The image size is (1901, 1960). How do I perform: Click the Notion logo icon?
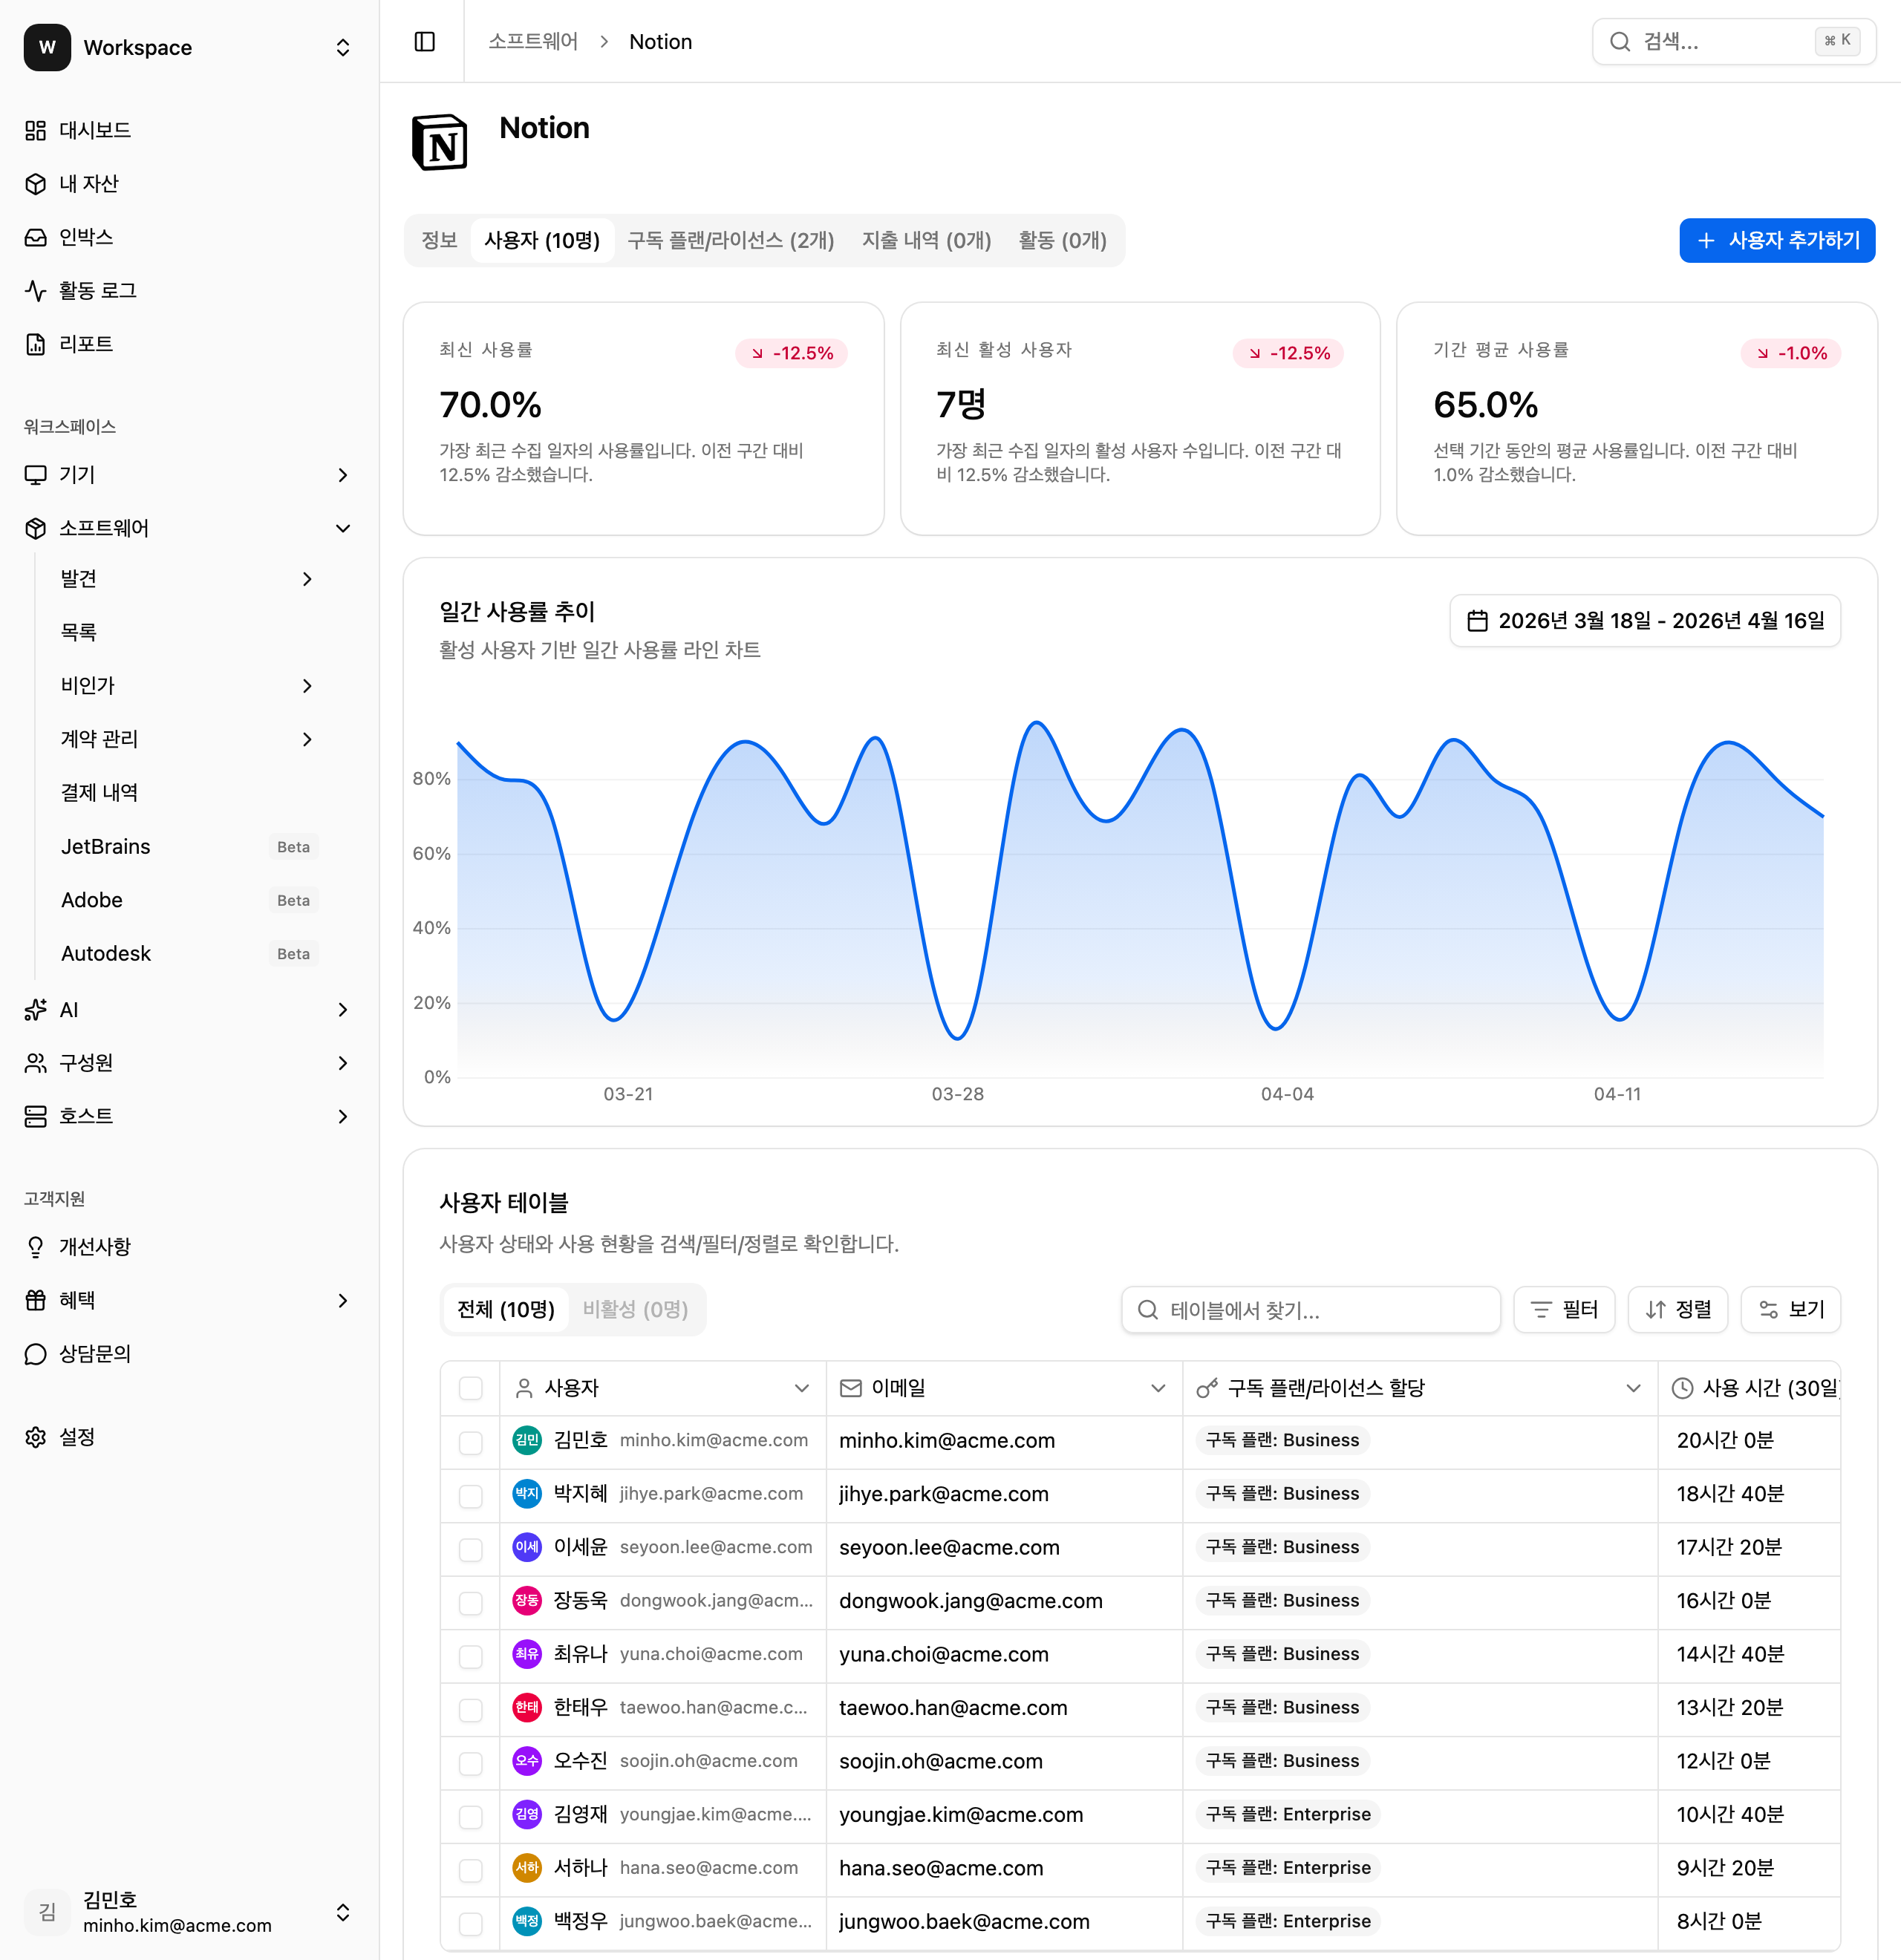[x=440, y=143]
